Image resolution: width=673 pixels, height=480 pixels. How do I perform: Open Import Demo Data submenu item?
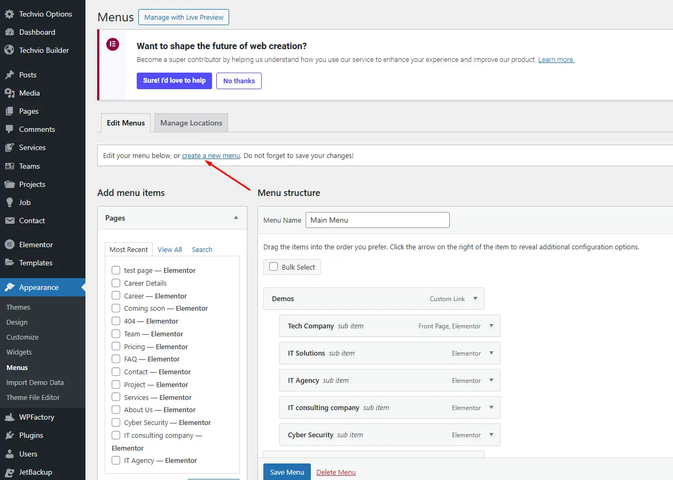click(x=35, y=382)
